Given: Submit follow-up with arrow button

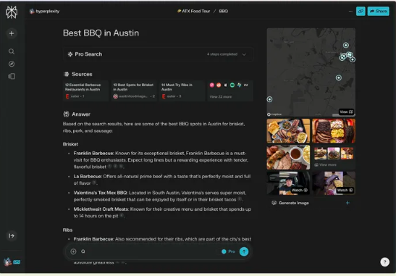Looking at the screenshot, I should pyautogui.click(x=244, y=251).
